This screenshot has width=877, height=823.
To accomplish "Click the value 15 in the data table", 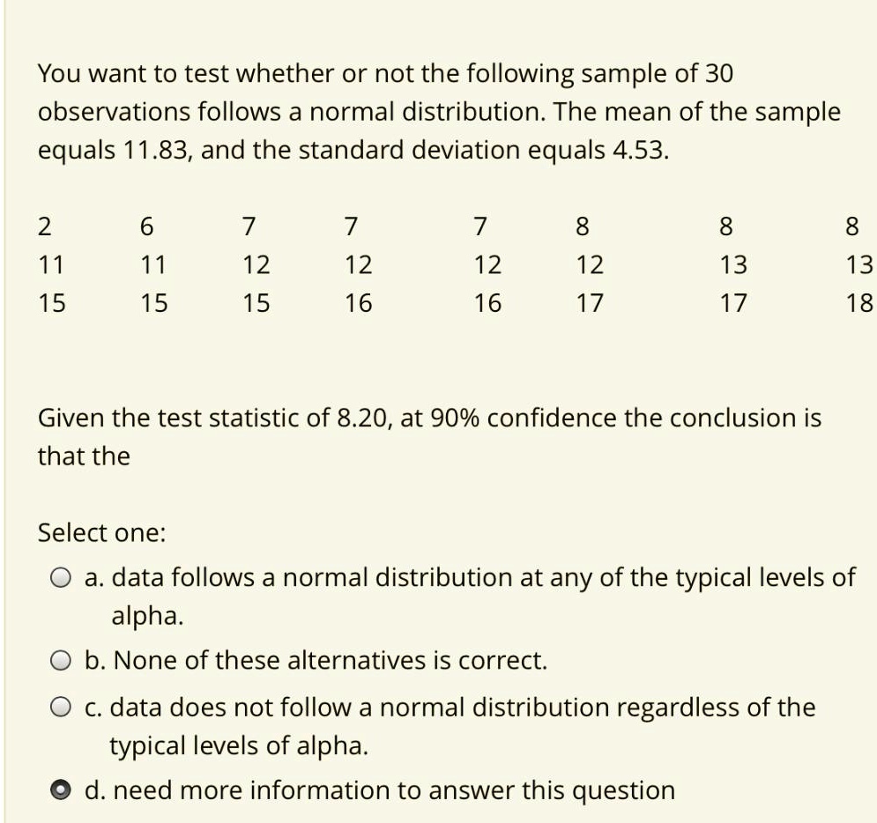I will click(52, 303).
